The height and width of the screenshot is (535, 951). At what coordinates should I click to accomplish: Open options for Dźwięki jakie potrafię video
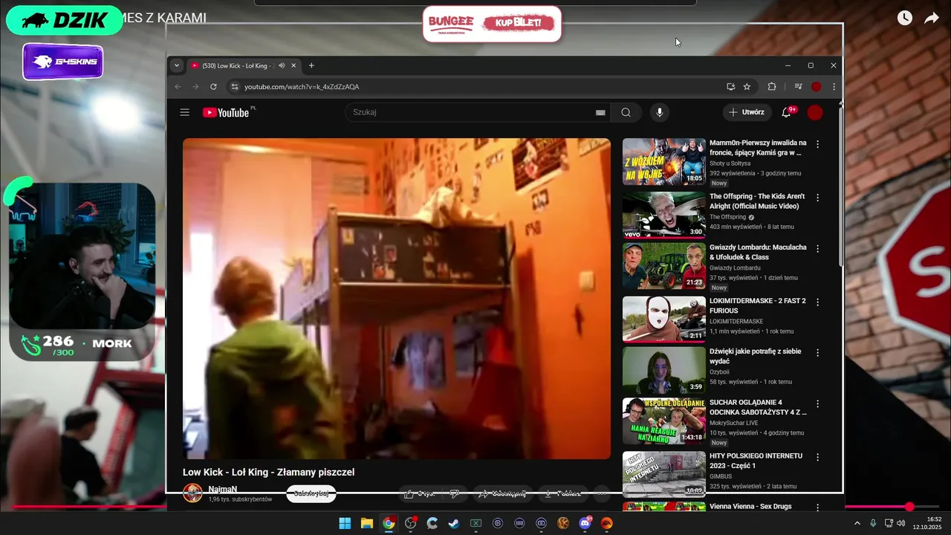(x=818, y=353)
